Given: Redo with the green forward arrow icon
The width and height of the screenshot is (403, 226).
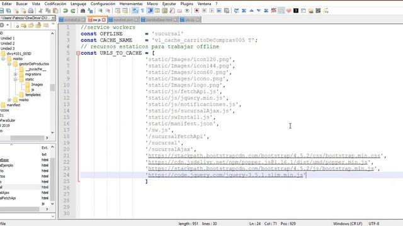Looking at the screenshot, I should tap(73, 11).
